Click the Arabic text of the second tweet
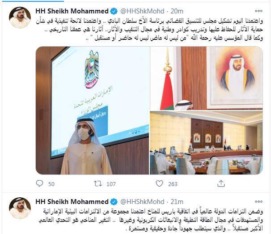 click(150, 220)
